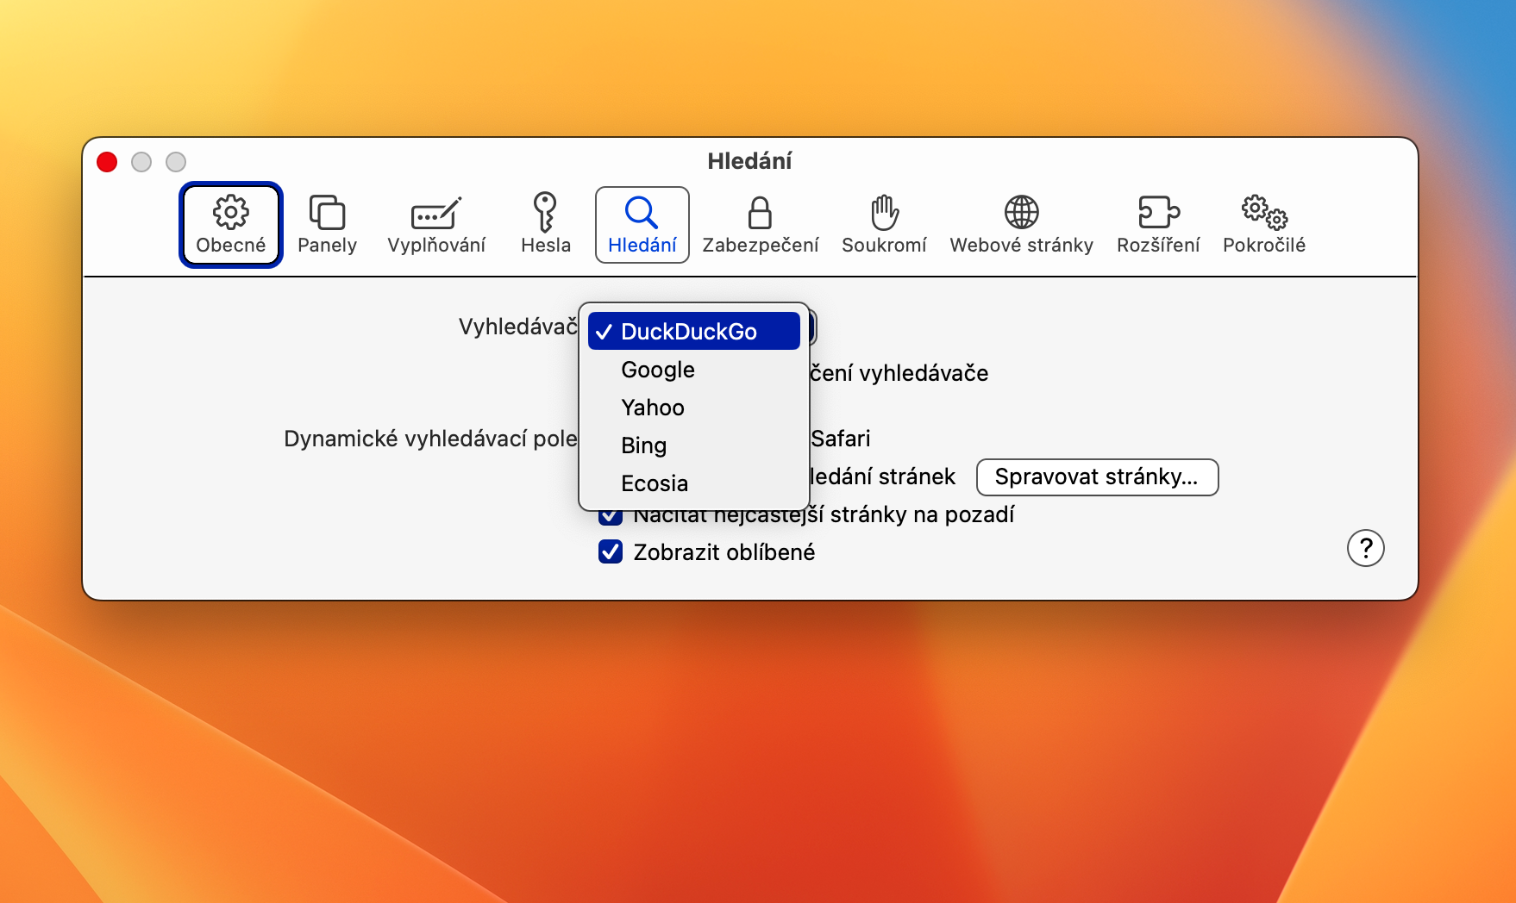This screenshot has width=1516, height=903.
Task: Close the Hledání preferences window
Action: (x=107, y=162)
